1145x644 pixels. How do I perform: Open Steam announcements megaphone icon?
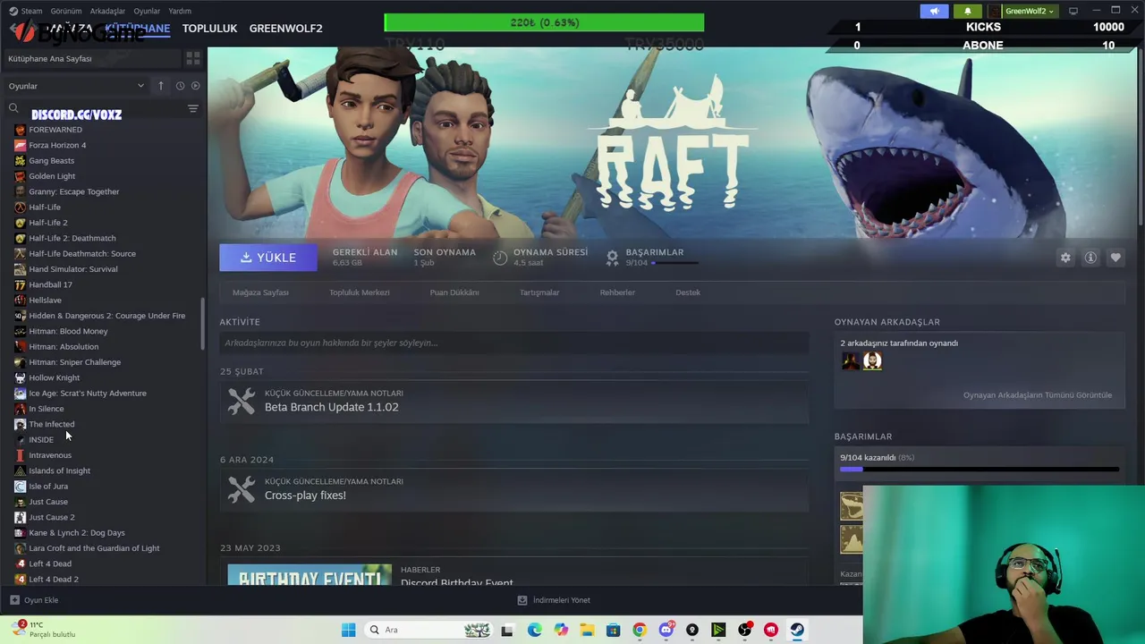[934, 11]
